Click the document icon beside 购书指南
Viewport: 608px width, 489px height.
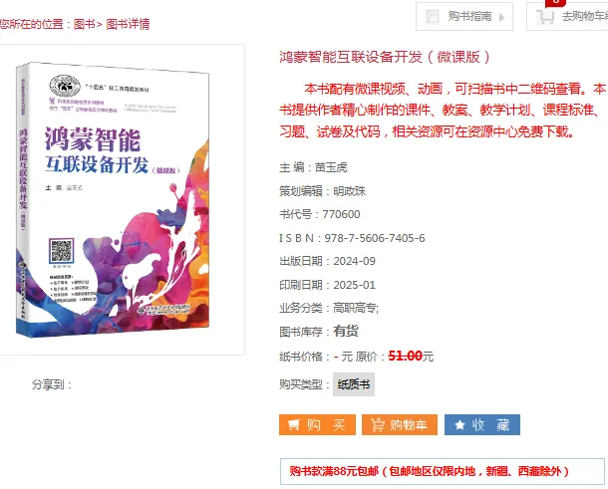(432, 17)
